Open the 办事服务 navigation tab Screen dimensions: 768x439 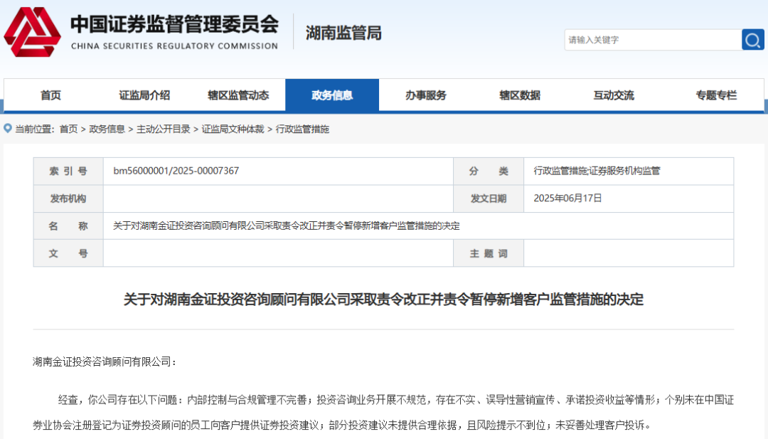(x=426, y=95)
